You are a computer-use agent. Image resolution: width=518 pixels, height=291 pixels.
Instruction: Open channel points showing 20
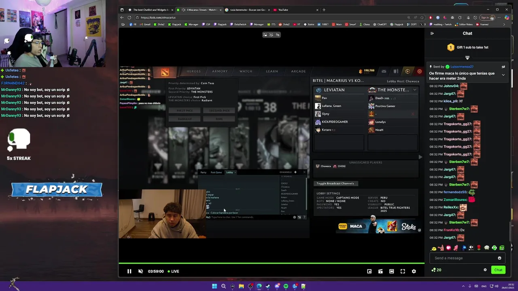tap(436, 270)
